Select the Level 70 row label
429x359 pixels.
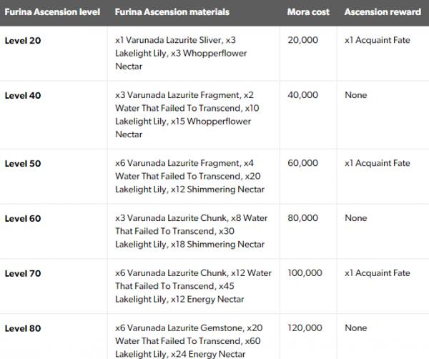pos(23,273)
